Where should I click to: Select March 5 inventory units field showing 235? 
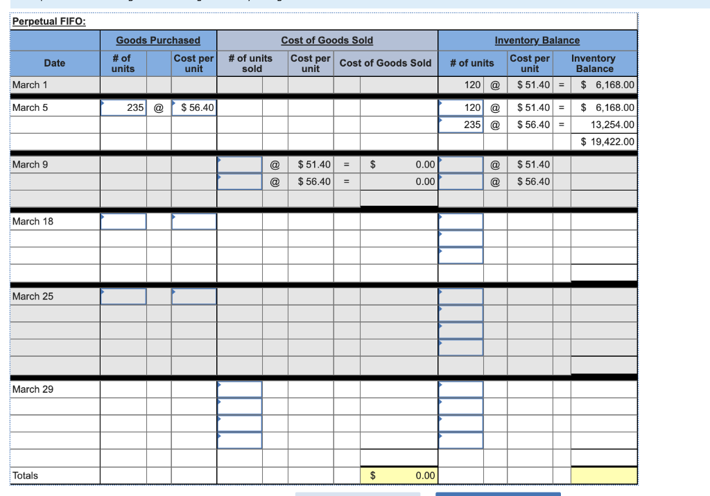tap(460, 125)
